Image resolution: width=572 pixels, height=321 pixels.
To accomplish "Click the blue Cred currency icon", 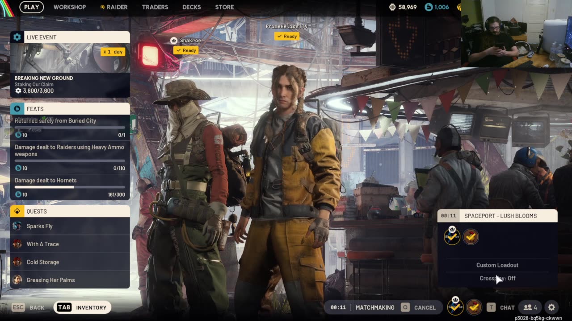I will tap(429, 7).
